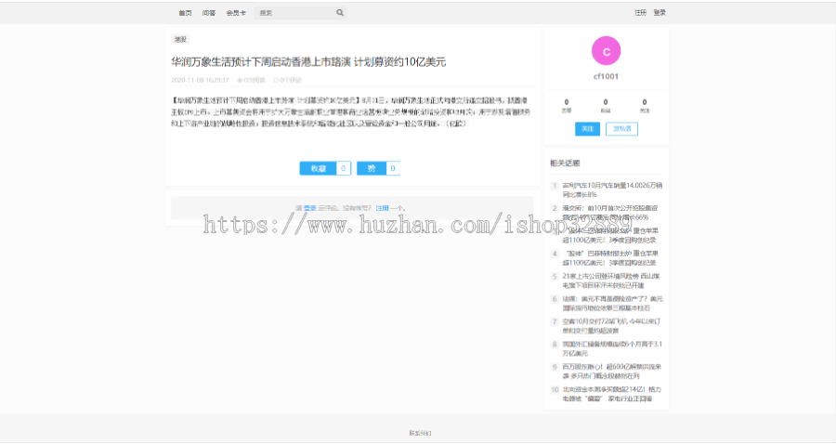Open related topic 9 about 百万股东
Screen dimensions: 836x444
point(611,372)
